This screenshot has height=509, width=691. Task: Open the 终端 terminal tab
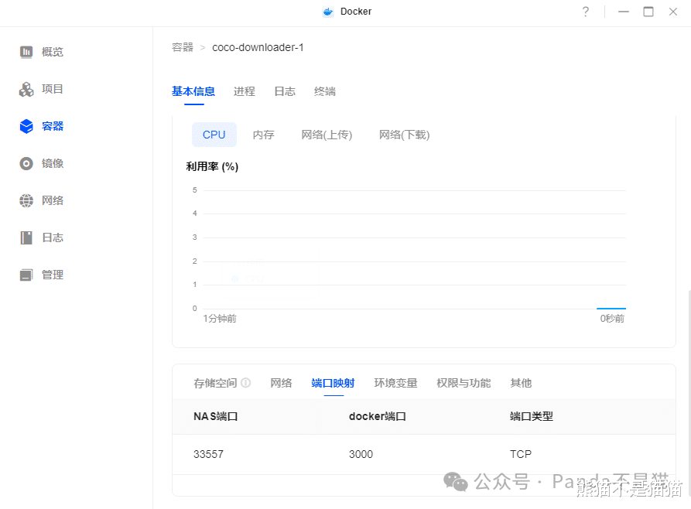tap(325, 91)
